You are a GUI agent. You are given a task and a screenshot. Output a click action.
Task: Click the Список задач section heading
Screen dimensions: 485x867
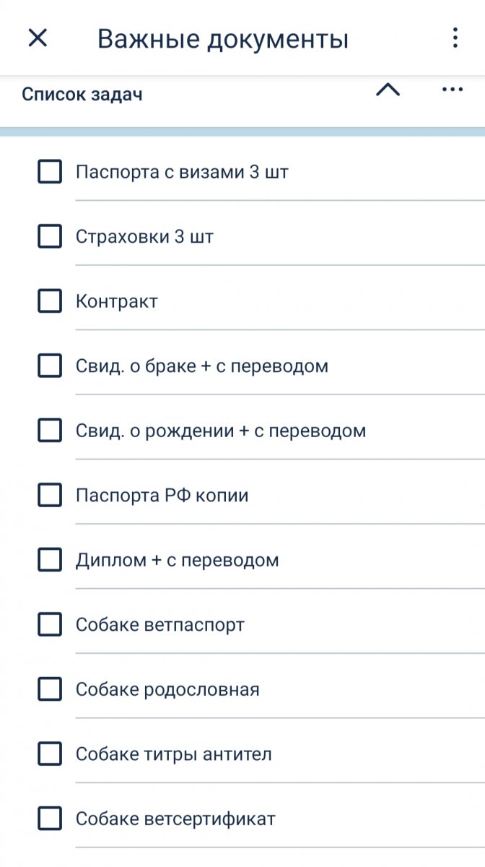[x=82, y=95]
